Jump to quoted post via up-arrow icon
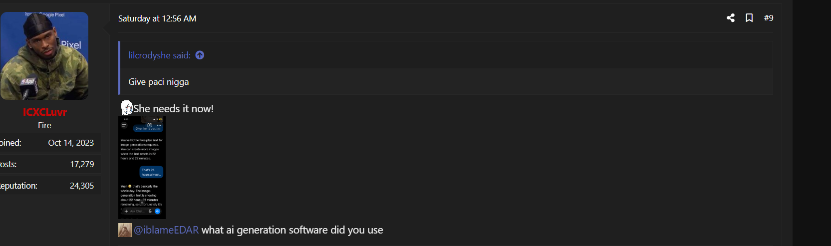Image resolution: width=831 pixels, height=246 pixels. 200,55
